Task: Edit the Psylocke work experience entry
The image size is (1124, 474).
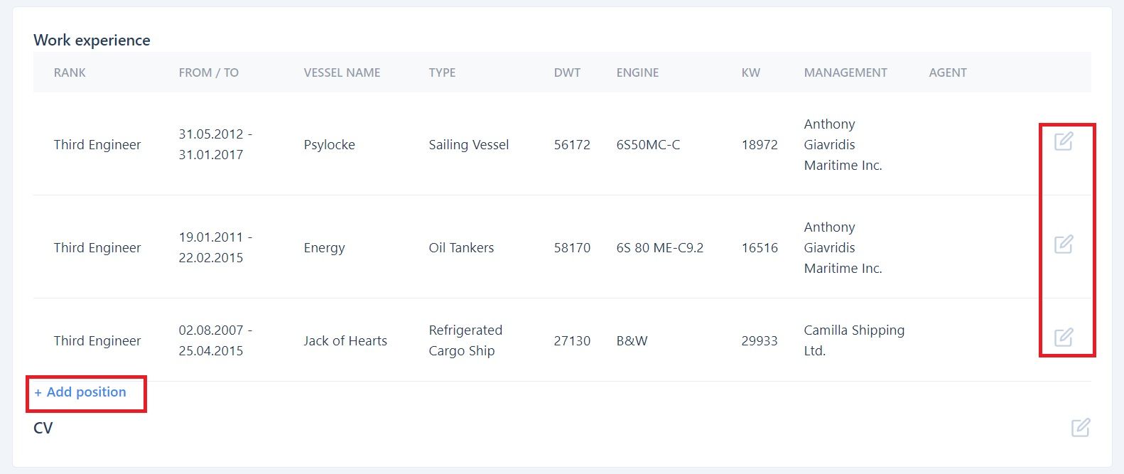Action: [x=1064, y=141]
